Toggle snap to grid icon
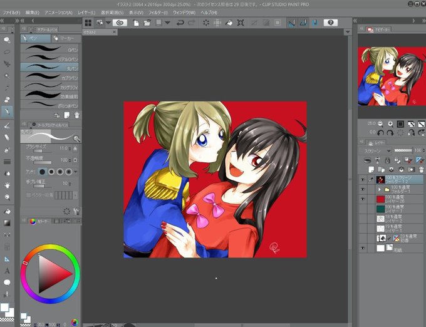The image size is (426, 327). 315,23
